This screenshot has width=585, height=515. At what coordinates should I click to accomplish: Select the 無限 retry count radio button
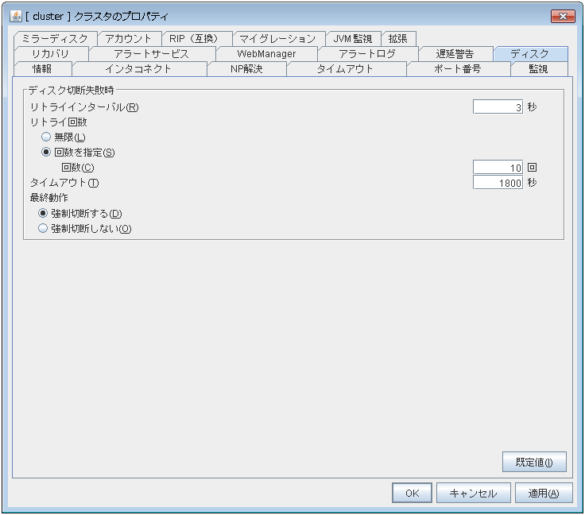(x=46, y=137)
